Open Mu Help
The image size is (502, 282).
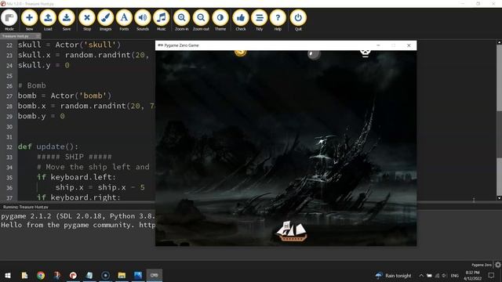pos(278,20)
